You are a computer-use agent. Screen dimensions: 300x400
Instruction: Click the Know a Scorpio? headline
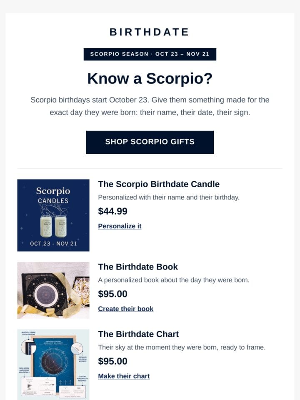(x=150, y=78)
